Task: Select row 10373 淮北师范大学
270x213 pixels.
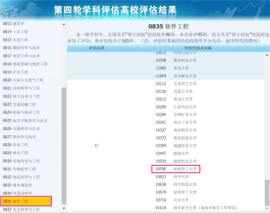Action: (x=176, y=138)
